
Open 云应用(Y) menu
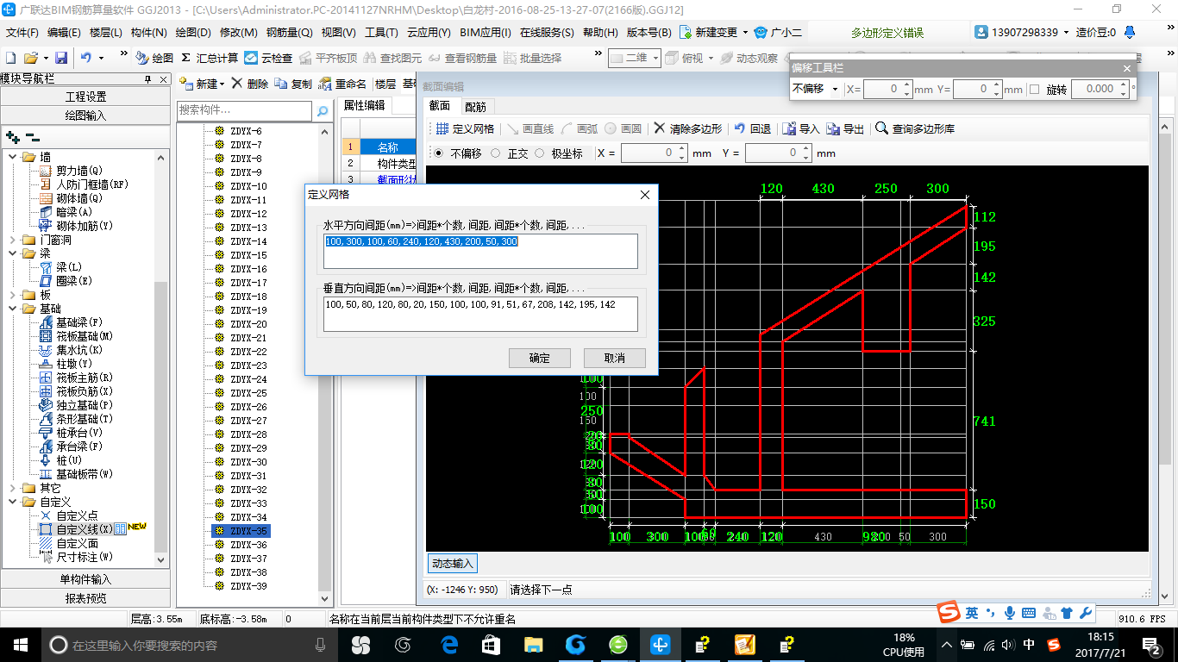[429, 33]
